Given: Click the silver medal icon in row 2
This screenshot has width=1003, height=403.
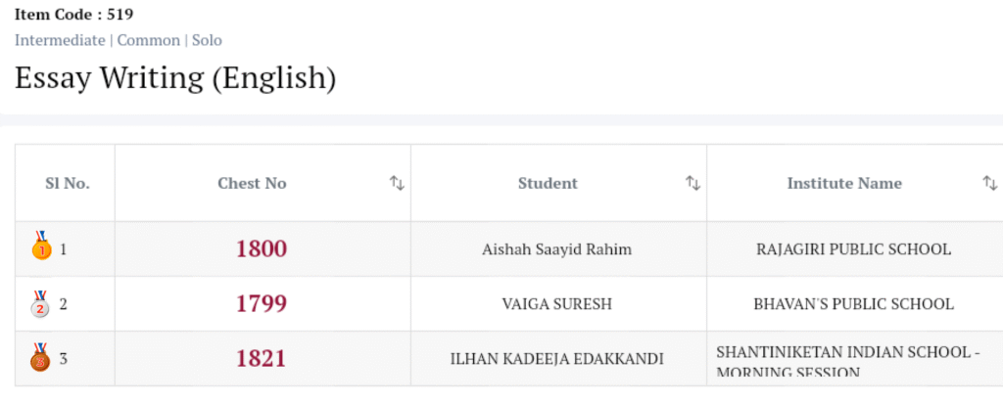Looking at the screenshot, I should tap(40, 303).
